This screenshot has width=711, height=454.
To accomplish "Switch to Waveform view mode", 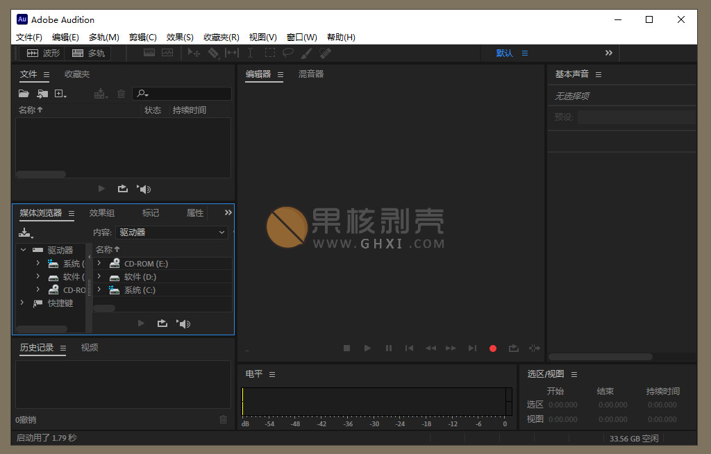I will [x=44, y=53].
